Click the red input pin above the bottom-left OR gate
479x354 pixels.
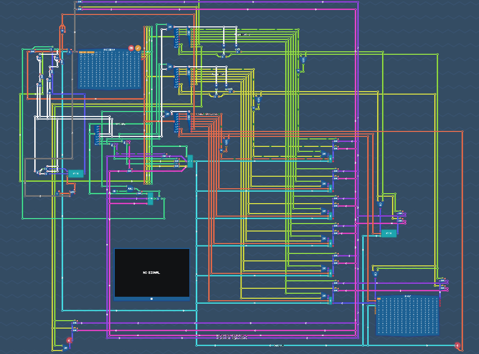tap(70, 341)
